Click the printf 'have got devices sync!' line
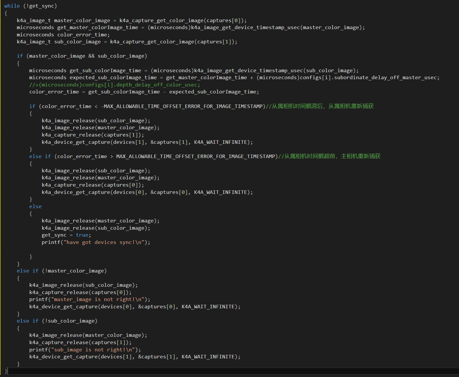 (x=96, y=242)
